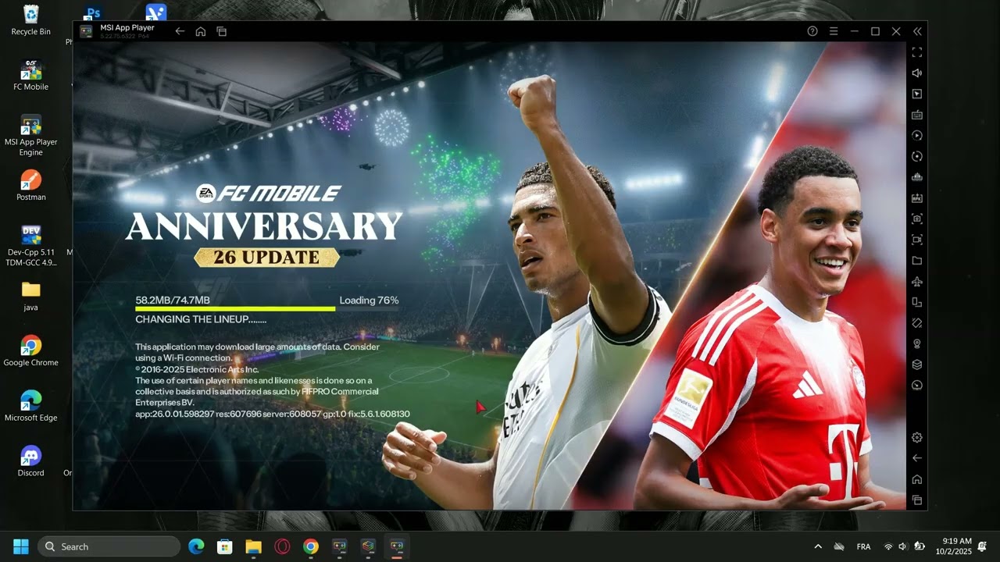Click the sidebar Android home icon
Viewport: 1000px width, 562px height.
917,479
